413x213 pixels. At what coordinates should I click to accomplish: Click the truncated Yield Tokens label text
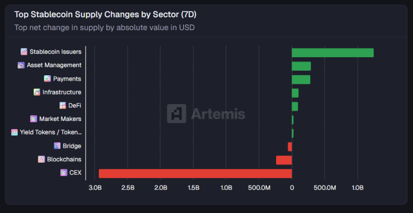pos(50,132)
